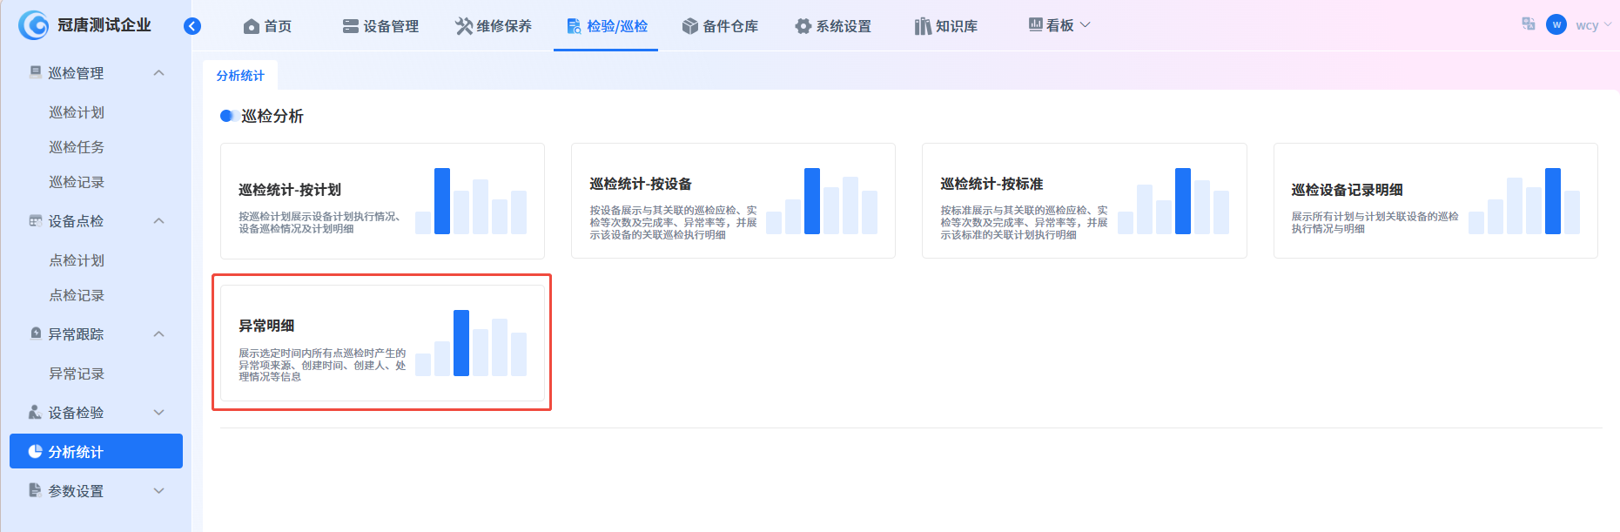Click the language translate icon
This screenshot has width=1620, height=532.
tap(1529, 24)
